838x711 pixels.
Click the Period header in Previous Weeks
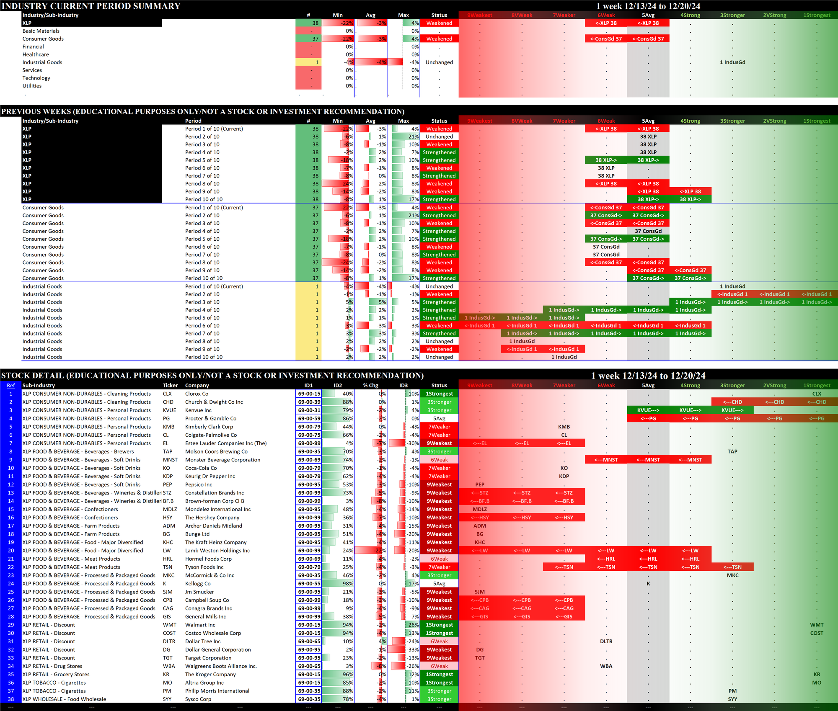[x=193, y=121]
